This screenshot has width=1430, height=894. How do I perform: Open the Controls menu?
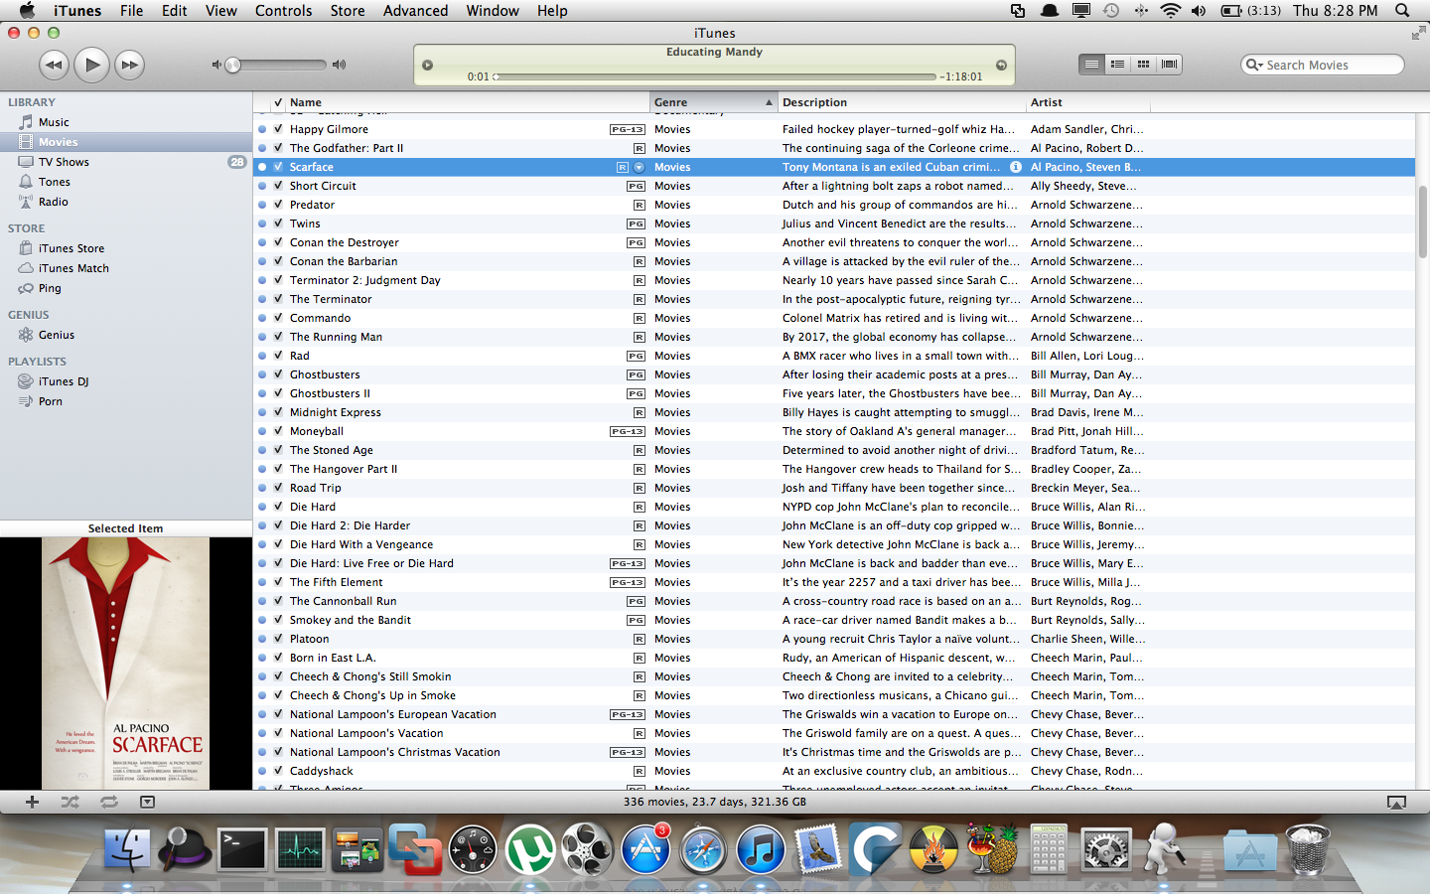pos(284,11)
